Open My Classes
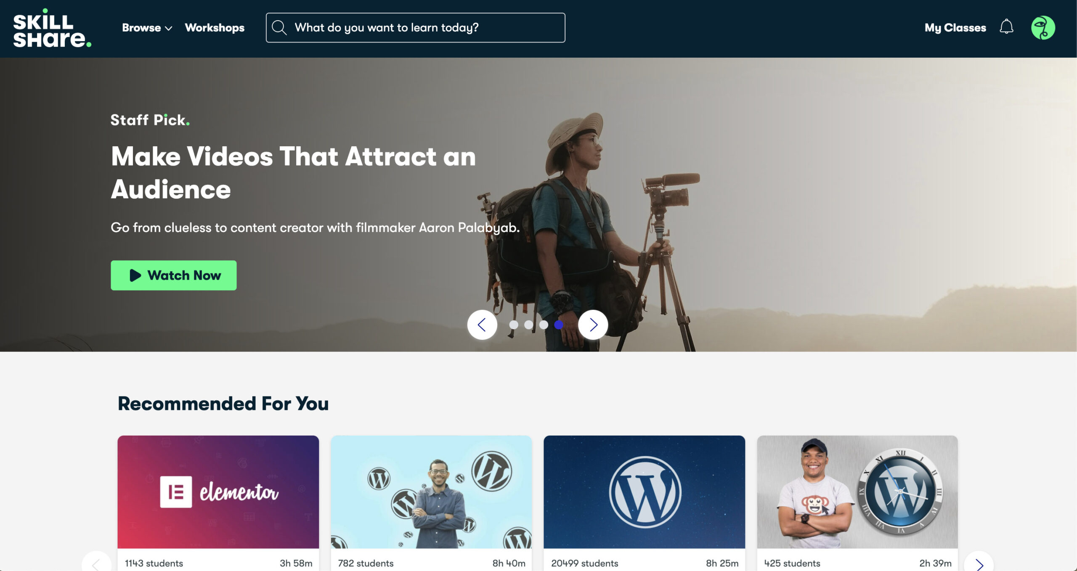Screen dimensions: 1077x571 click(x=955, y=28)
